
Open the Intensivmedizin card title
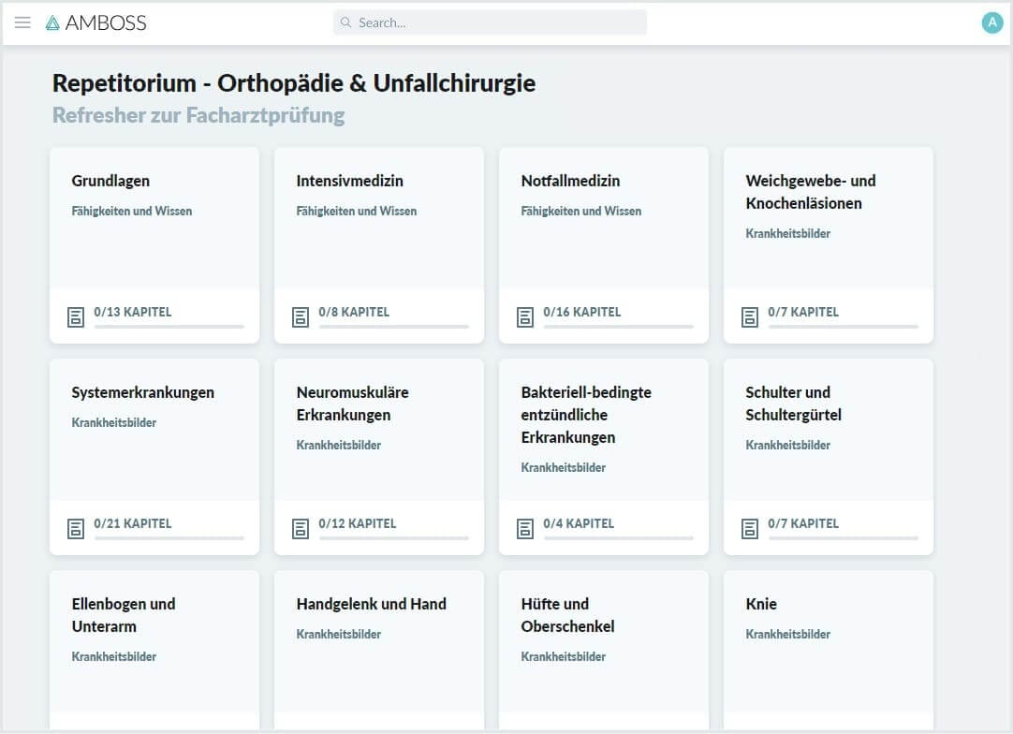pos(349,181)
